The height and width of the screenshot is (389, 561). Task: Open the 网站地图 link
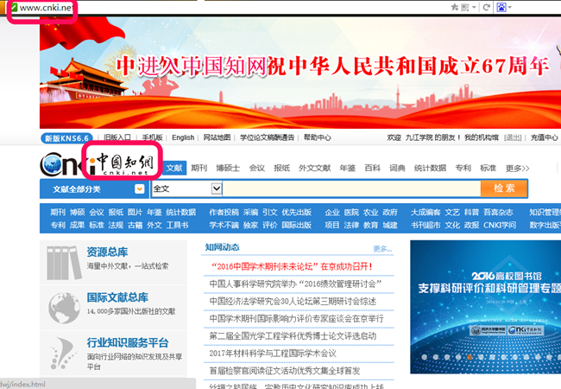click(217, 137)
